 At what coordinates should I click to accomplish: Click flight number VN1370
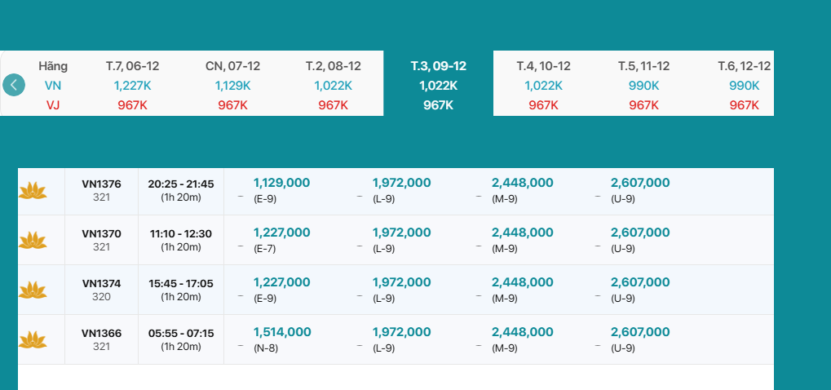pyautogui.click(x=101, y=234)
